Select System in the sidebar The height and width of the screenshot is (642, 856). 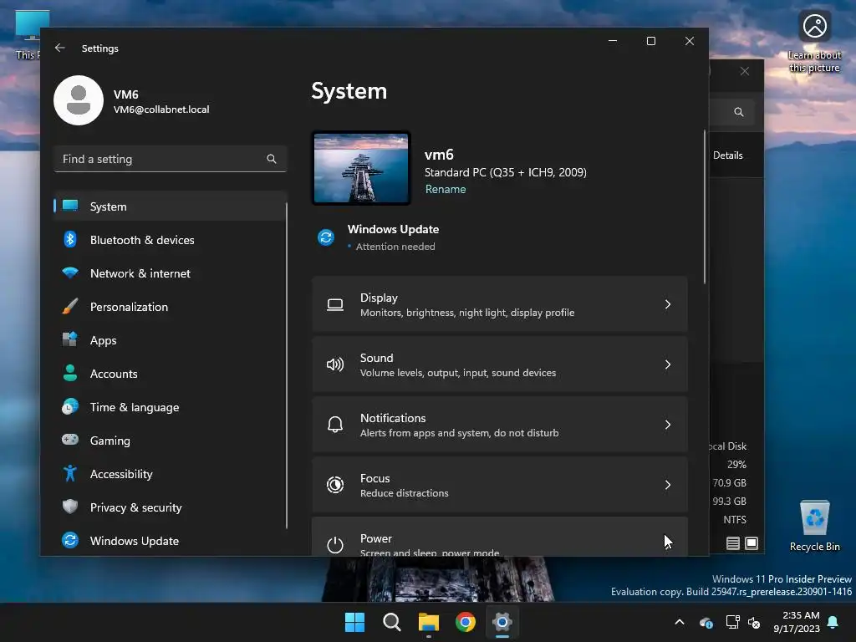point(170,206)
